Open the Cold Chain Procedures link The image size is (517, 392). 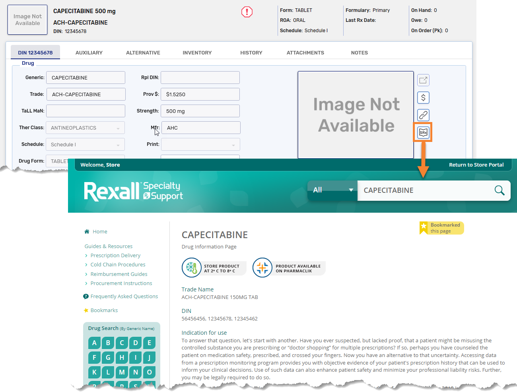coord(118,264)
